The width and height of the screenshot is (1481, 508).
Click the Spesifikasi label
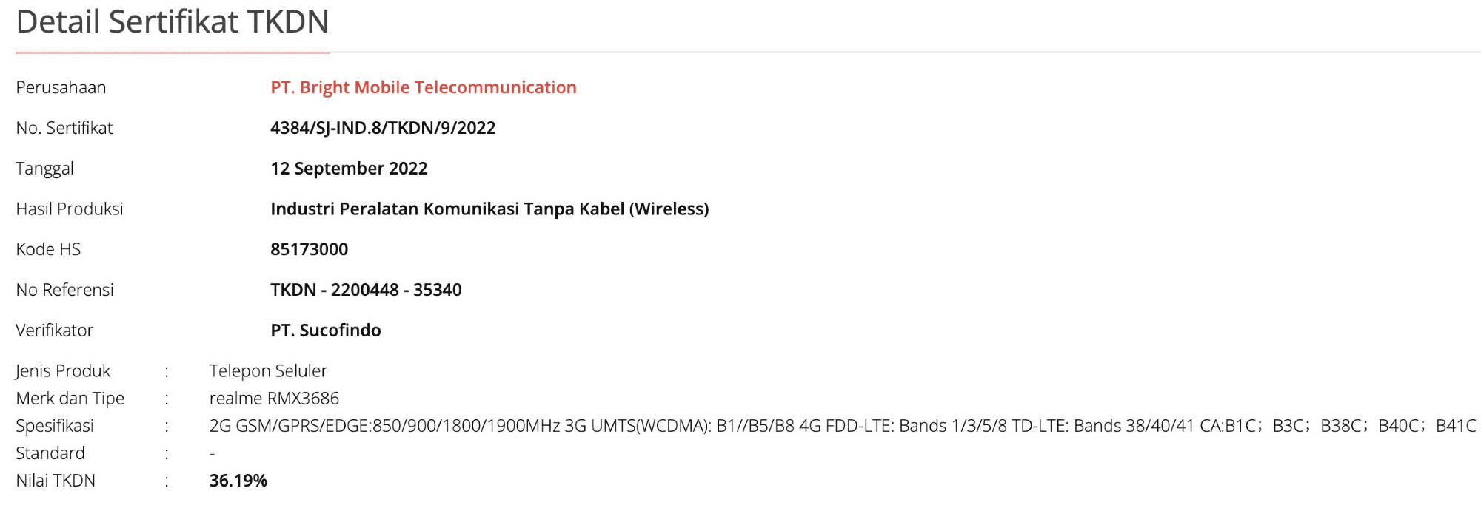(55, 426)
